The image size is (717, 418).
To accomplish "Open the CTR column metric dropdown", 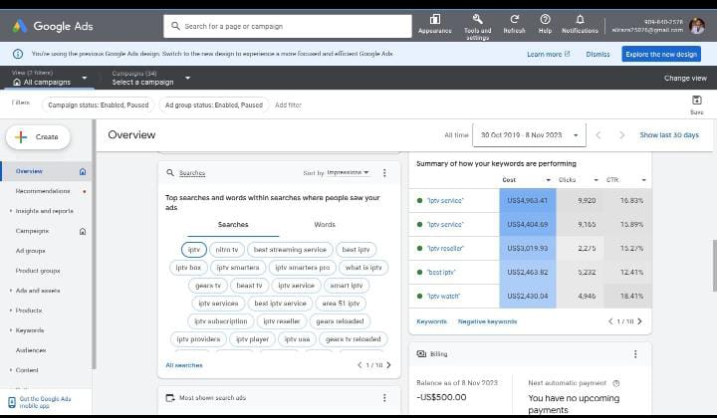I will tap(644, 180).
